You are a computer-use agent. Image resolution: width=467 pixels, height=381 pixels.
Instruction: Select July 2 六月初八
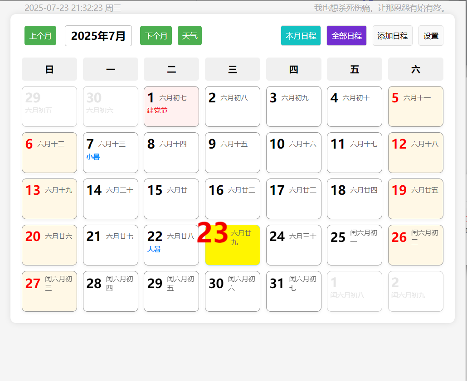click(x=233, y=106)
